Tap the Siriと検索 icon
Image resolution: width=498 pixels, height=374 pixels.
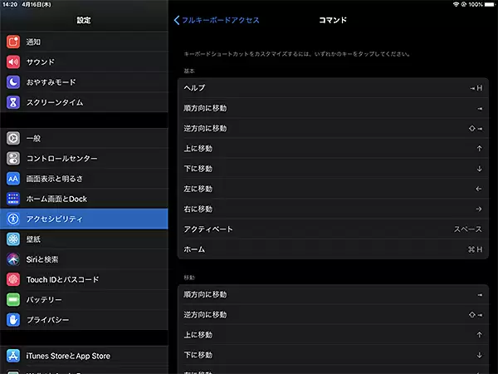point(13,259)
